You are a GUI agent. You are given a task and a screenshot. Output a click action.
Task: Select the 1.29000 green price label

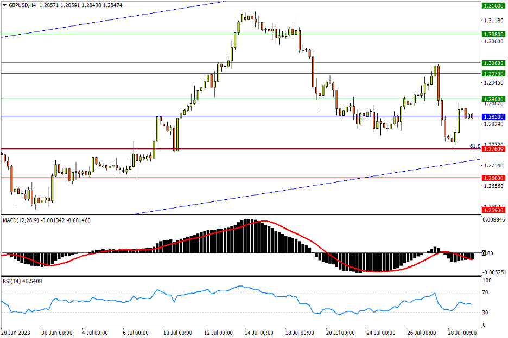tap(493, 99)
